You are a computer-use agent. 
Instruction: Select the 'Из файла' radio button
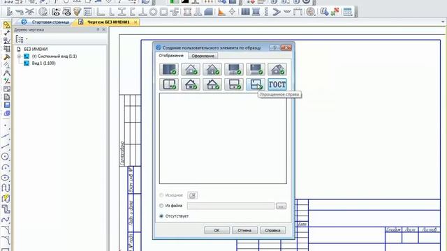coord(161,206)
